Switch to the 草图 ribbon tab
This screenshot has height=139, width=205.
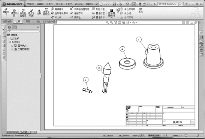[28, 21]
